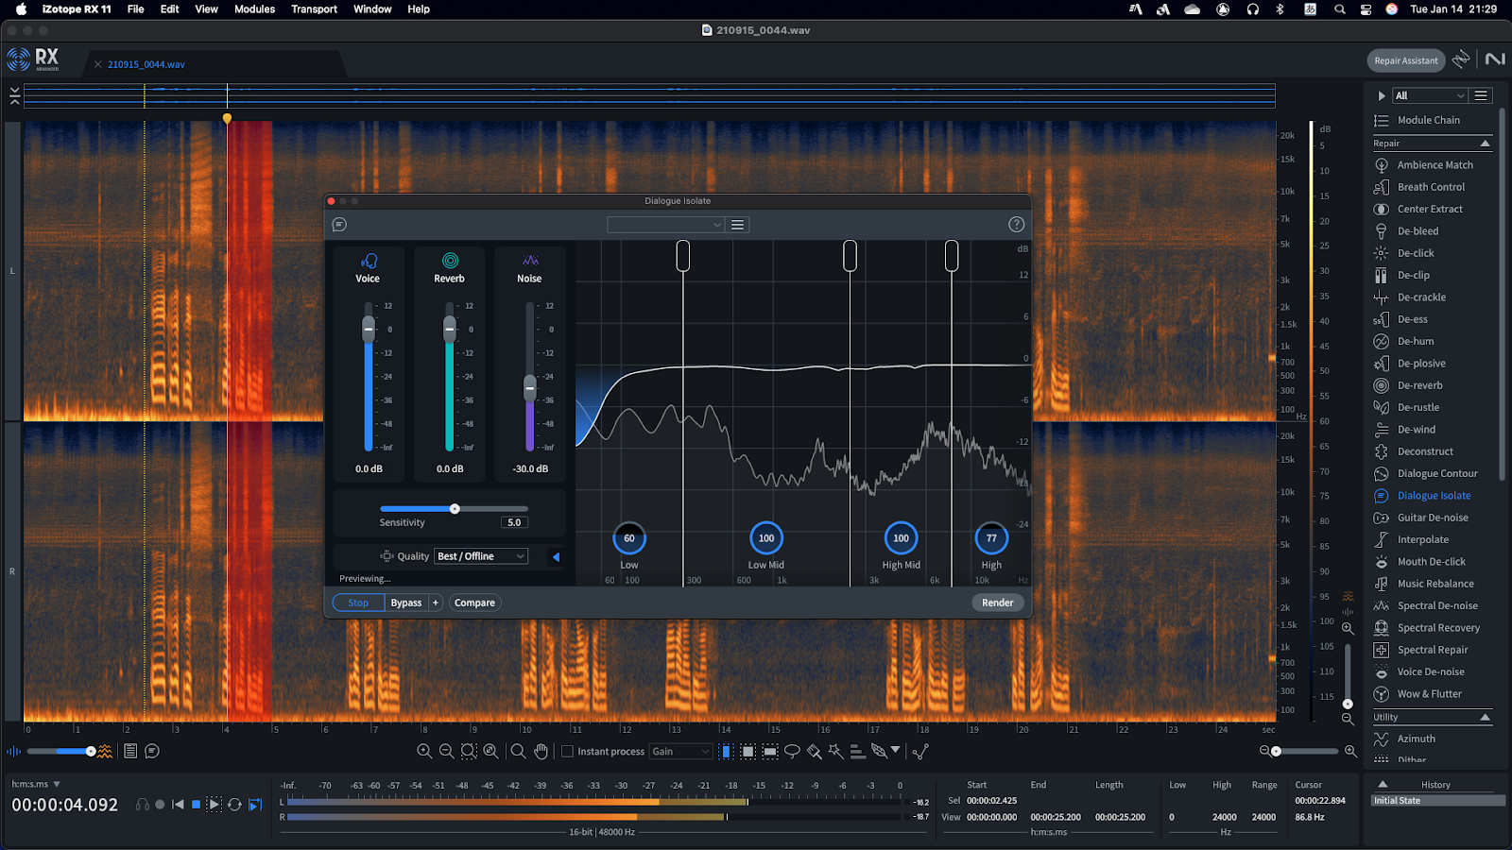The height and width of the screenshot is (850, 1512).
Task: Collapse the panel with the blue triangle beside Quality
Action: tap(556, 557)
